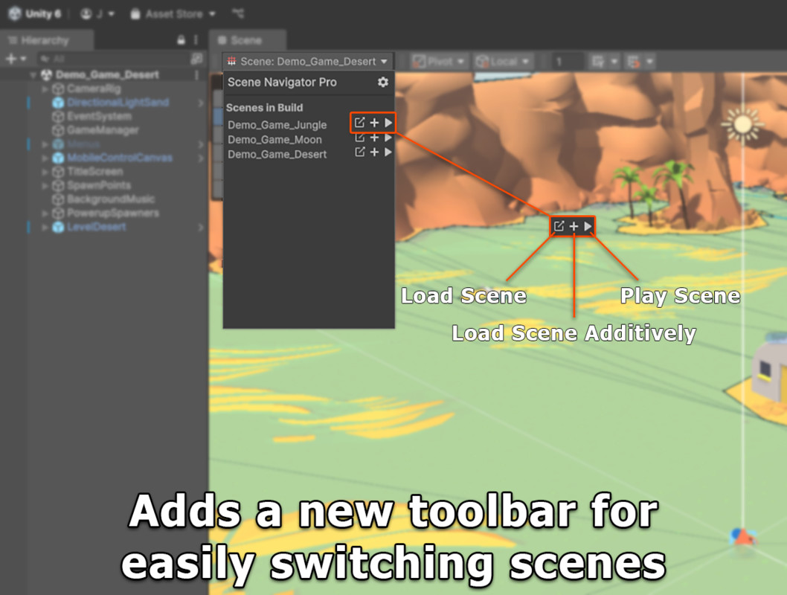Open LevelDesert prefab with right chevron
787x595 pixels.
(x=201, y=228)
